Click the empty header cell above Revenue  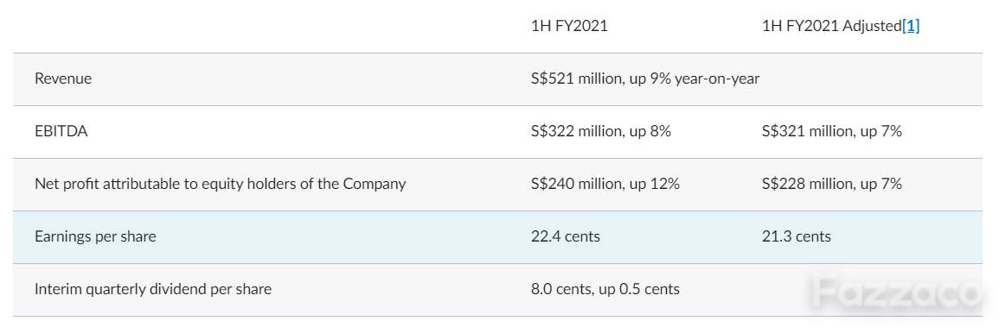266,27
